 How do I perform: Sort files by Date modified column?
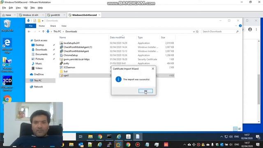coord(117,37)
